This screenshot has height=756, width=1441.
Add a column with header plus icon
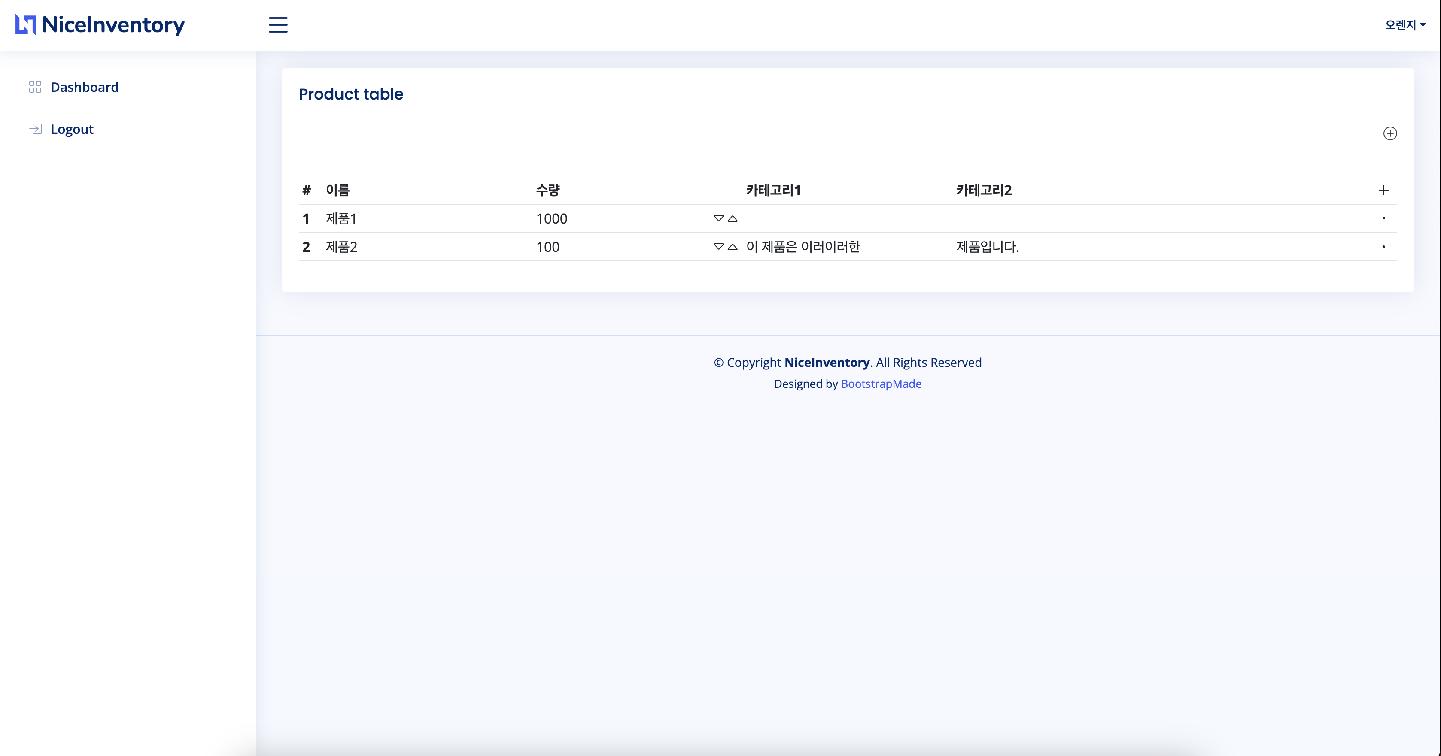(x=1383, y=190)
